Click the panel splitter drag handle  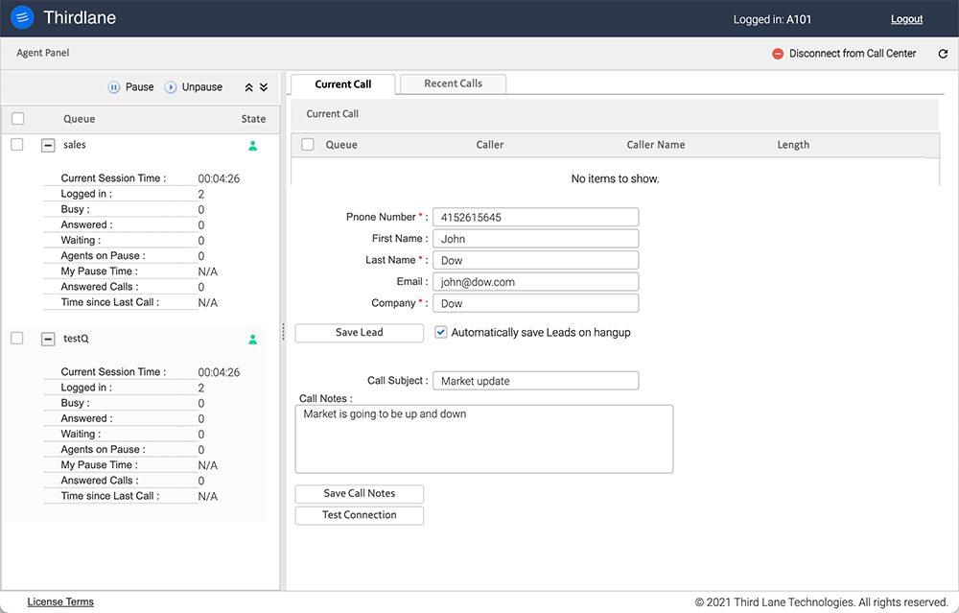[x=283, y=331]
